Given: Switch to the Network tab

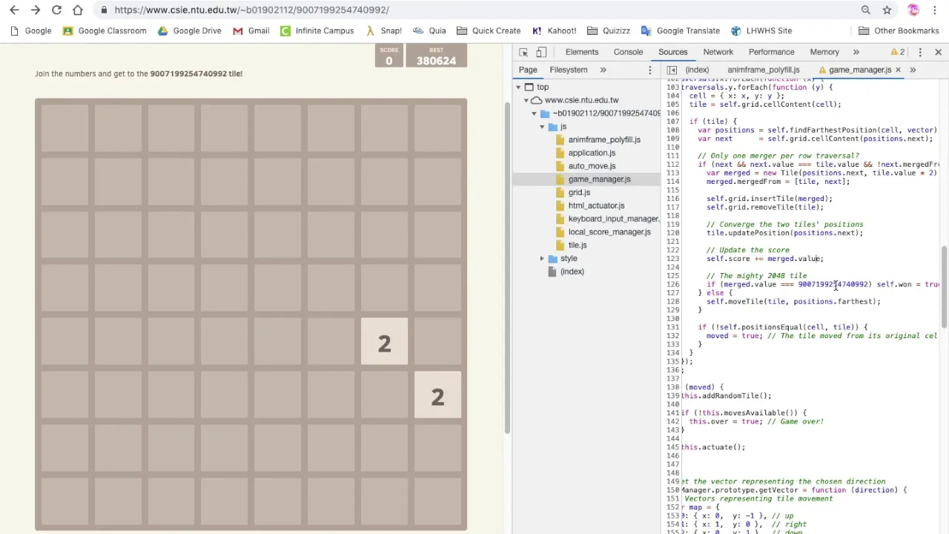Looking at the screenshot, I should (718, 52).
